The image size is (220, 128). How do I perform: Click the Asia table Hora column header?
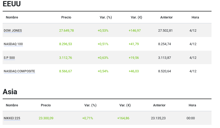click(192, 105)
